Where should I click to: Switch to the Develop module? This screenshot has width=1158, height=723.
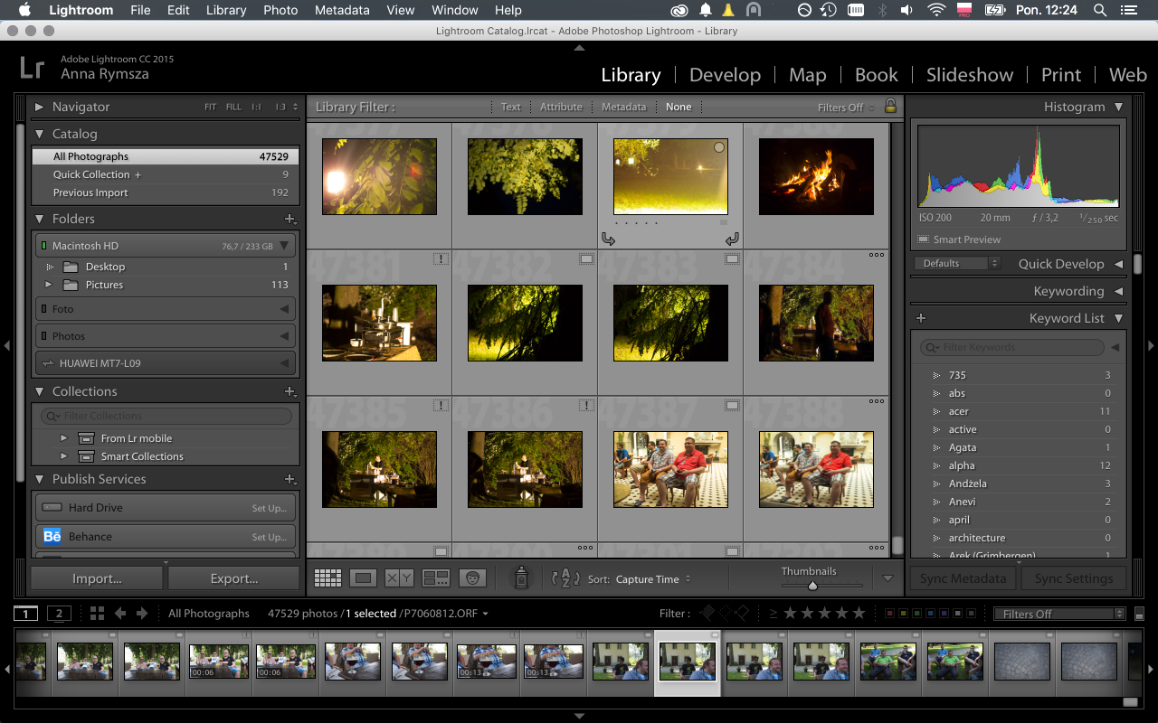[725, 75]
